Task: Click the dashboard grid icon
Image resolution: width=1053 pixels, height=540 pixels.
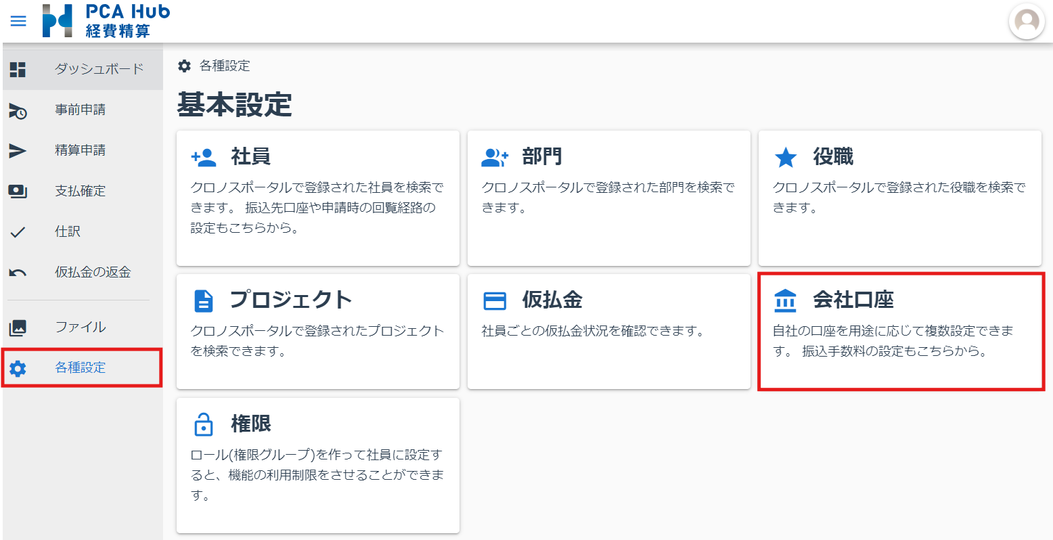Action: pos(18,69)
